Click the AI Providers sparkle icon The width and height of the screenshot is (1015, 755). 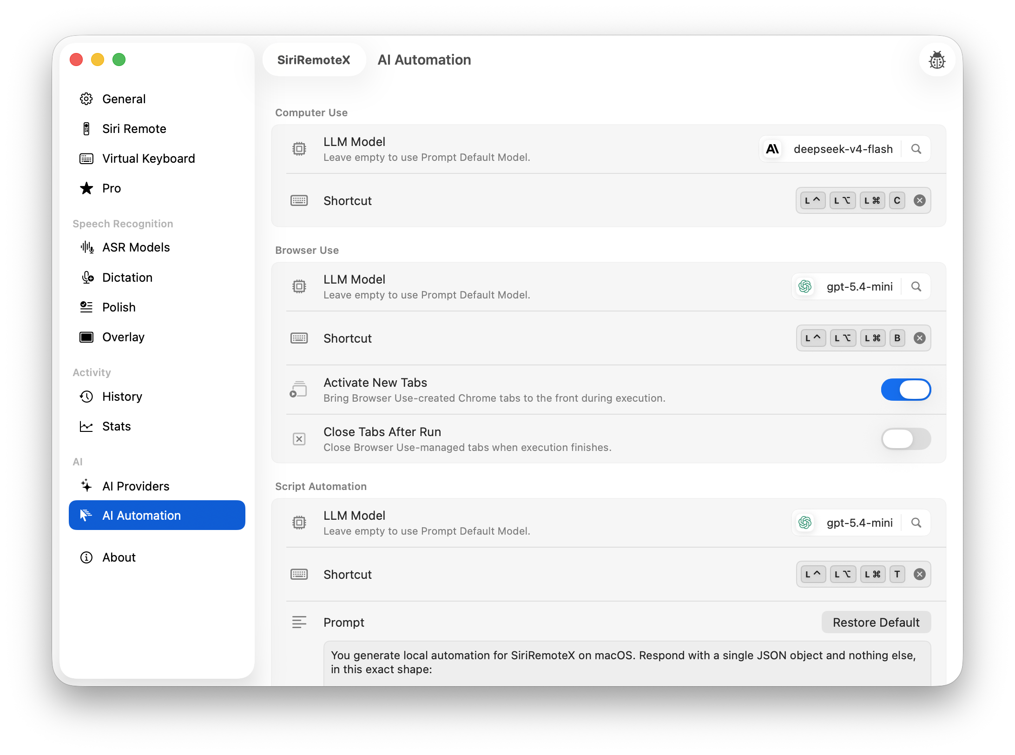tap(86, 486)
